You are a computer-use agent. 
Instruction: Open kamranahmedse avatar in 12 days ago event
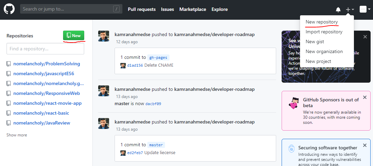pyautogui.click(x=104, y=36)
